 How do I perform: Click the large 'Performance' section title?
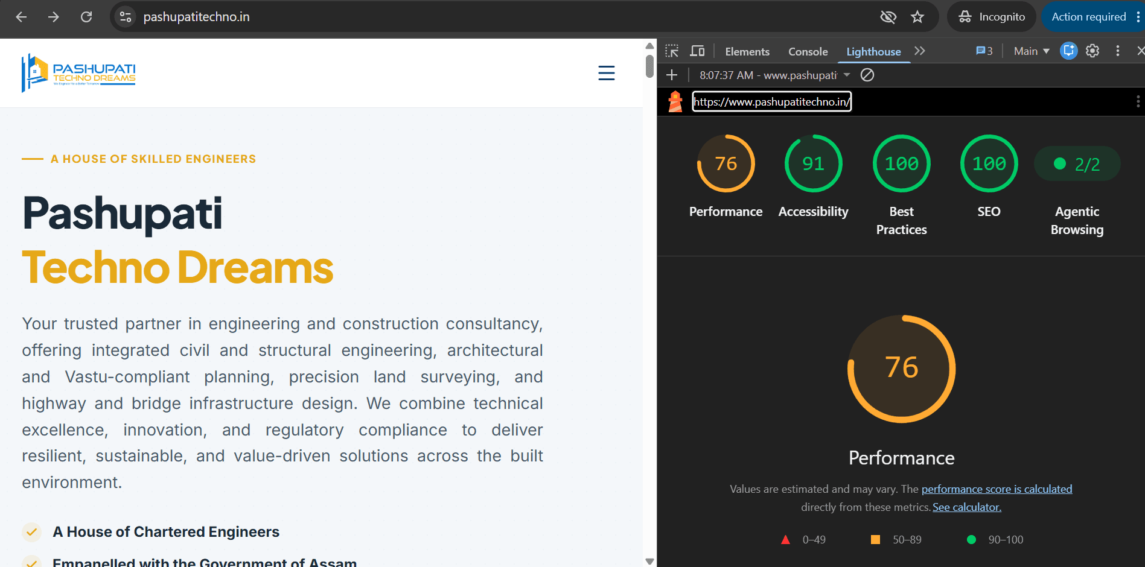tap(902, 458)
